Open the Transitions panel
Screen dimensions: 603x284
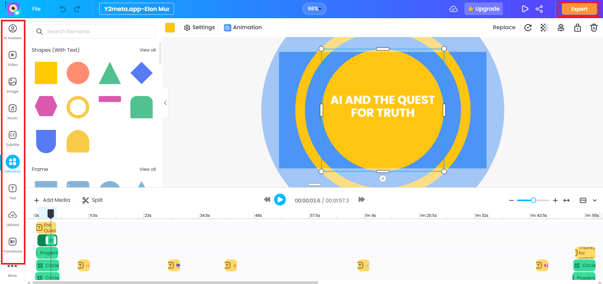pos(13,243)
